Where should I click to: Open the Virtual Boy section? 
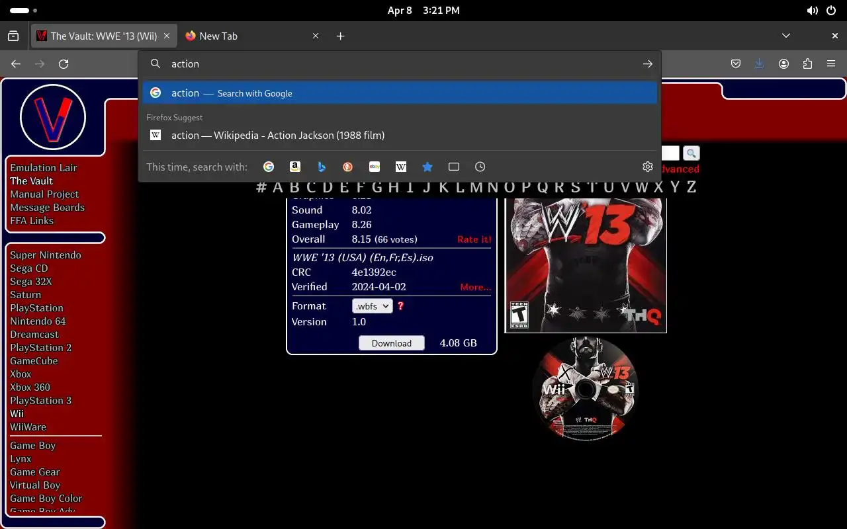[x=34, y=485]
